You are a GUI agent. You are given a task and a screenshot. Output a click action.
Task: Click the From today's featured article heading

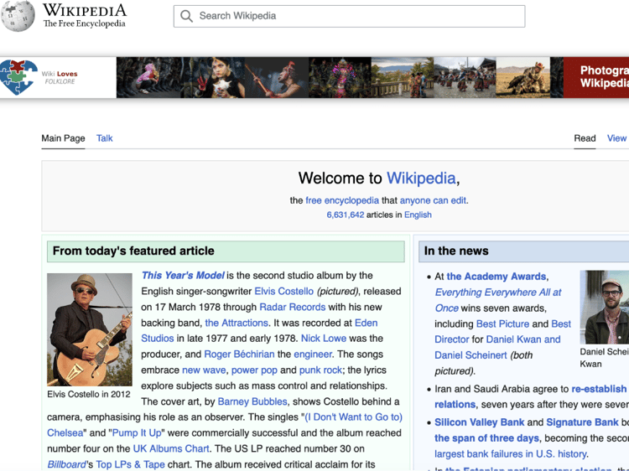point(133,251)
